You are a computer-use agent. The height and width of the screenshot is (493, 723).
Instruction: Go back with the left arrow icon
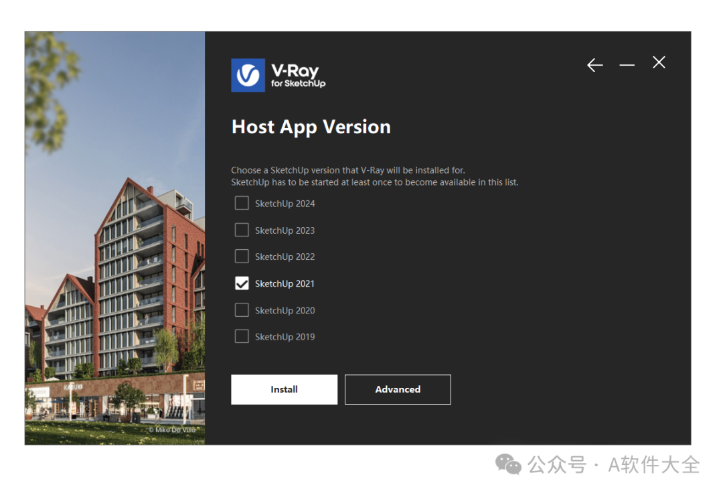tap(595, 65)
